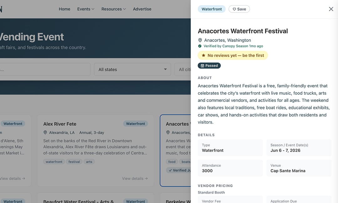
Task: Go to the Home page
Action: pos(64,9)
